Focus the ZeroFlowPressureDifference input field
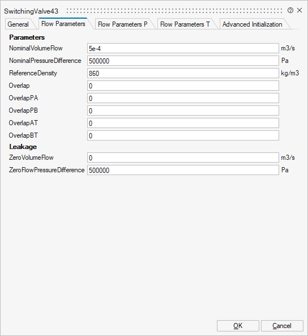Viewport: 308px width, 336px height. click(183, 170)
